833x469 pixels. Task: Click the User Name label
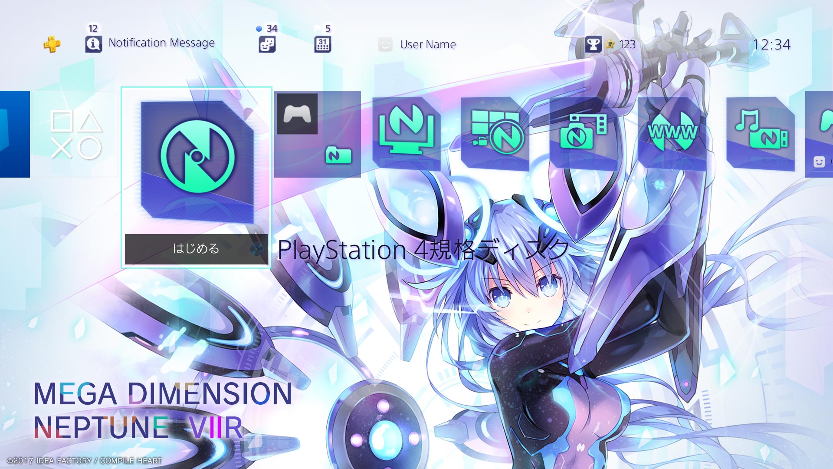point(428,44)
